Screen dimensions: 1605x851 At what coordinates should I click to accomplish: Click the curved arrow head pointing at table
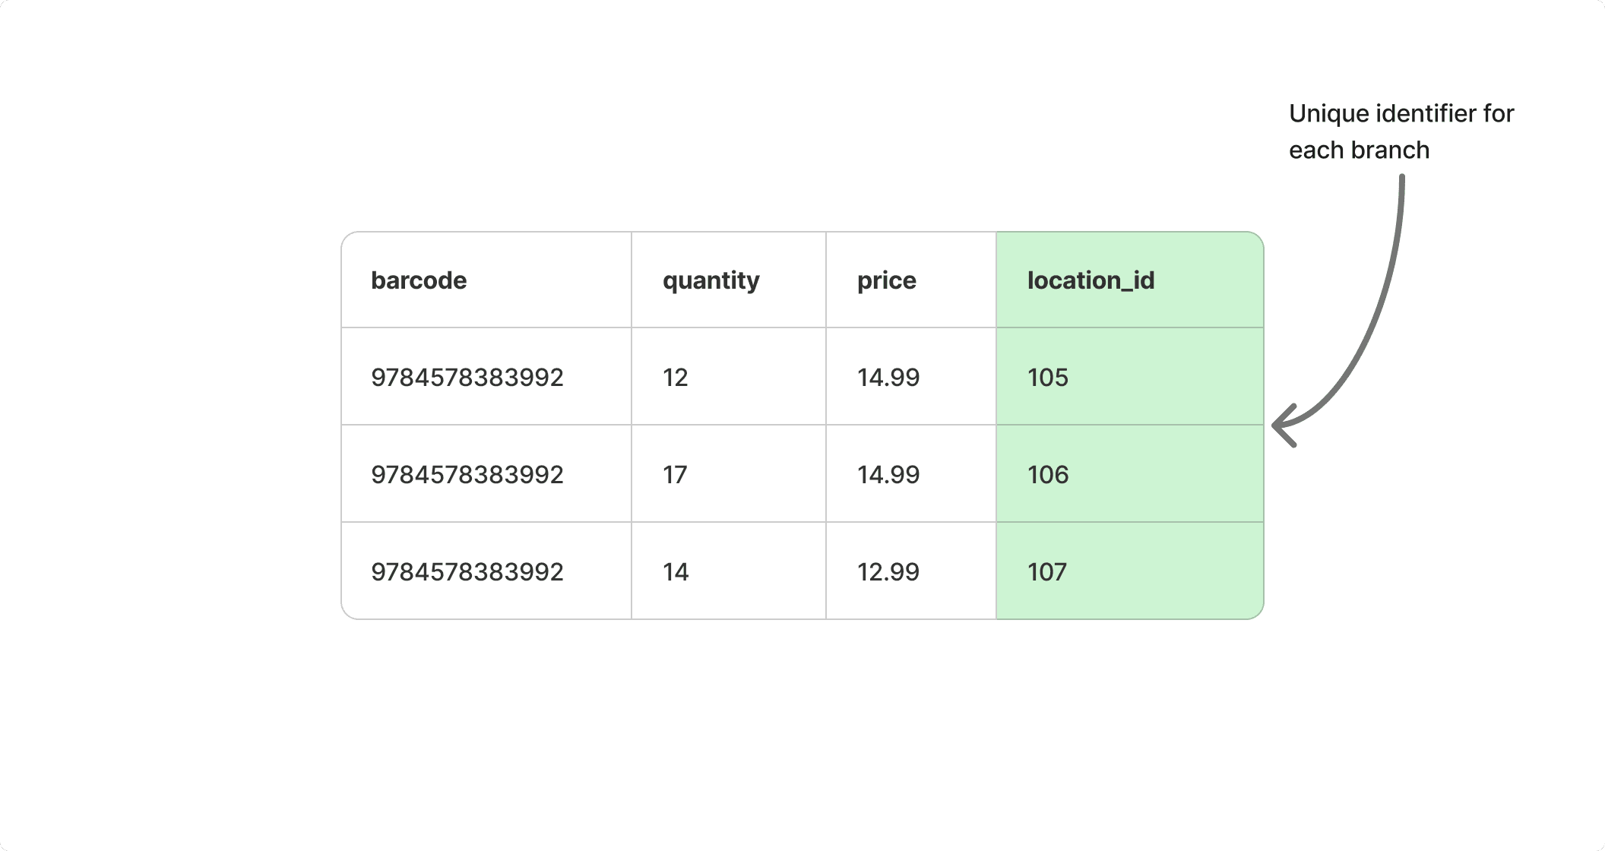click(1281, 425)
